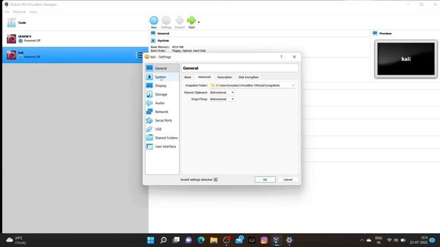Open the General settings category
This screenshot has height=247, width=440.
coord(162,68)
